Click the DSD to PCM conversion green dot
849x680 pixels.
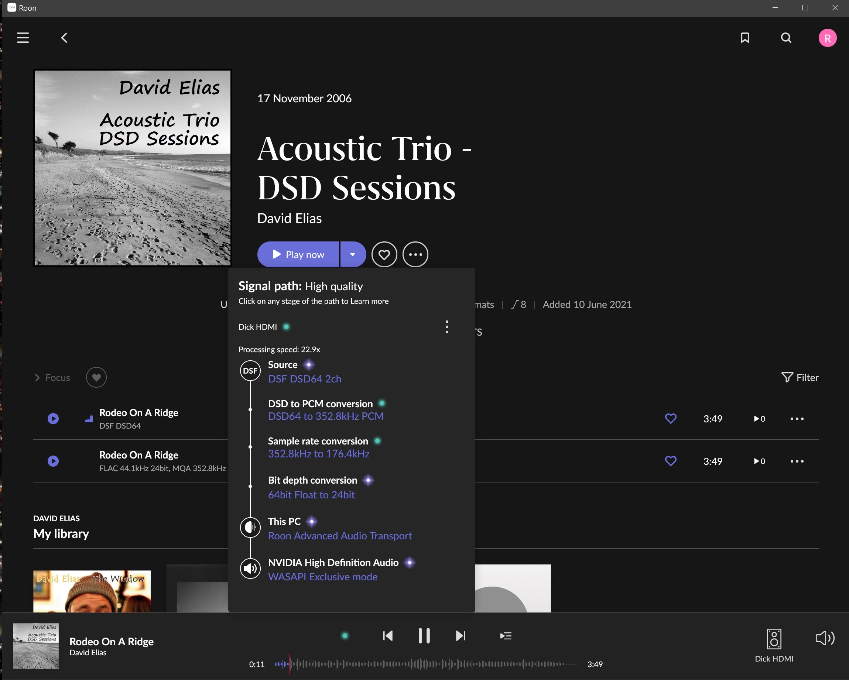click(x=381, y=403)
